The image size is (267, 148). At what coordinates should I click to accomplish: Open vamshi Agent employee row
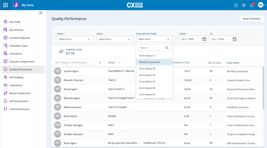[x=71, y=71]
